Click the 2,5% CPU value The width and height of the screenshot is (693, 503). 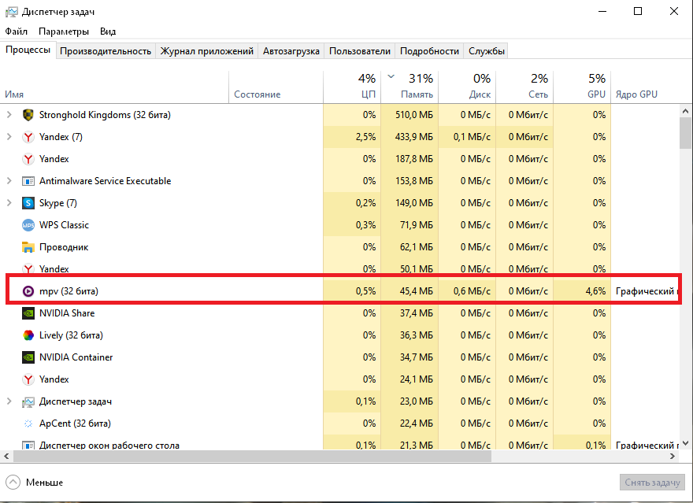pos(366,137)
